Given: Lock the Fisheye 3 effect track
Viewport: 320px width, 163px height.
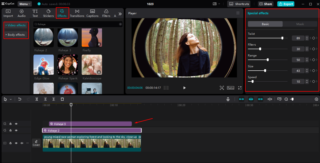Looking at the screenshot, I should coord(10,124).
